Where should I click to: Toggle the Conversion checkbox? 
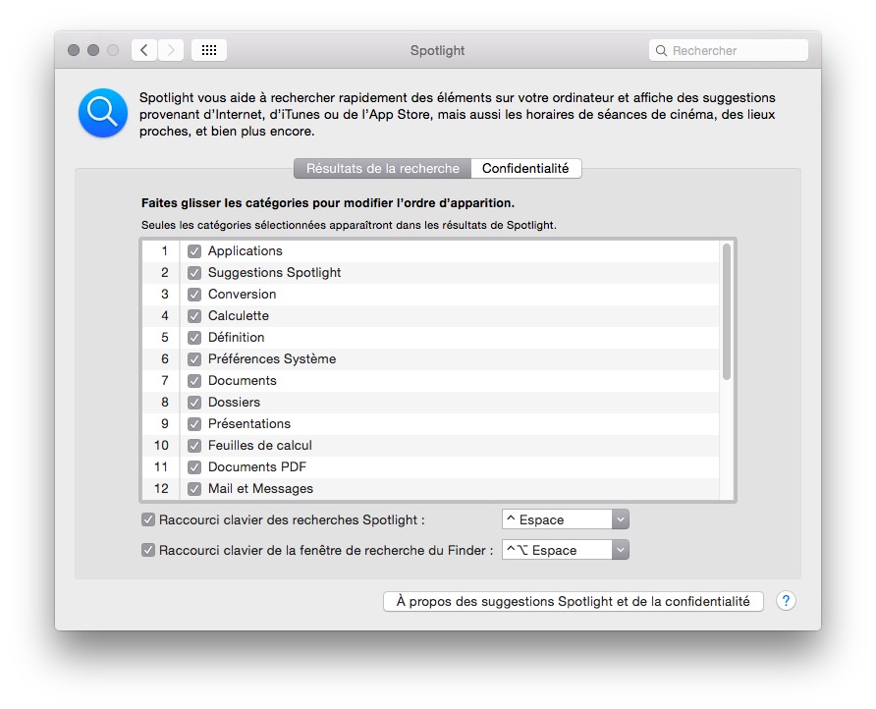(x=194, y=295)
